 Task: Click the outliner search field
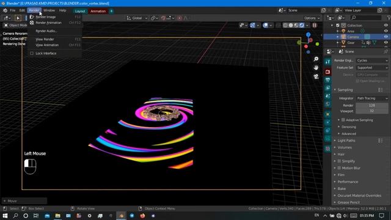click(366, 18)
